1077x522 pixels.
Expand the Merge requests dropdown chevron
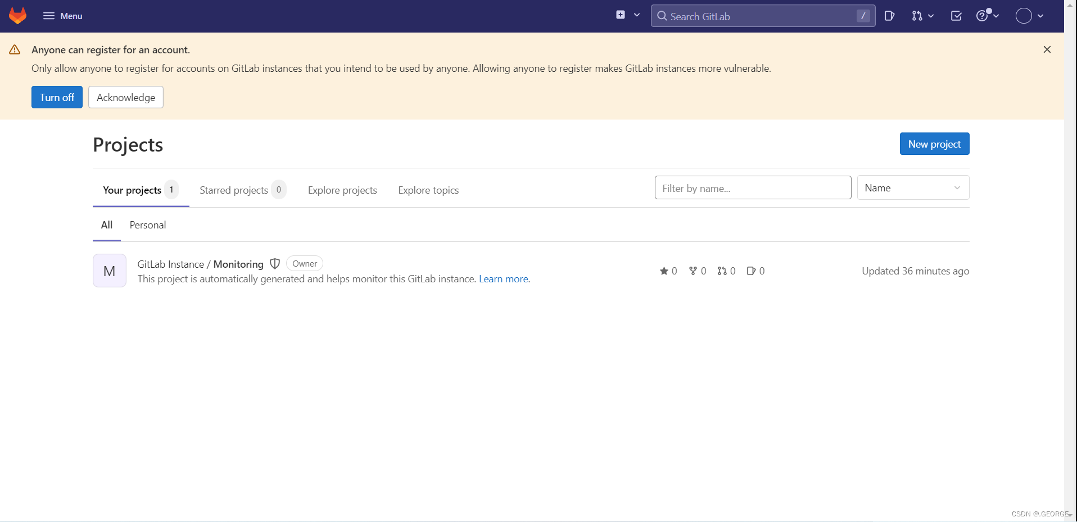coord(931,16)
